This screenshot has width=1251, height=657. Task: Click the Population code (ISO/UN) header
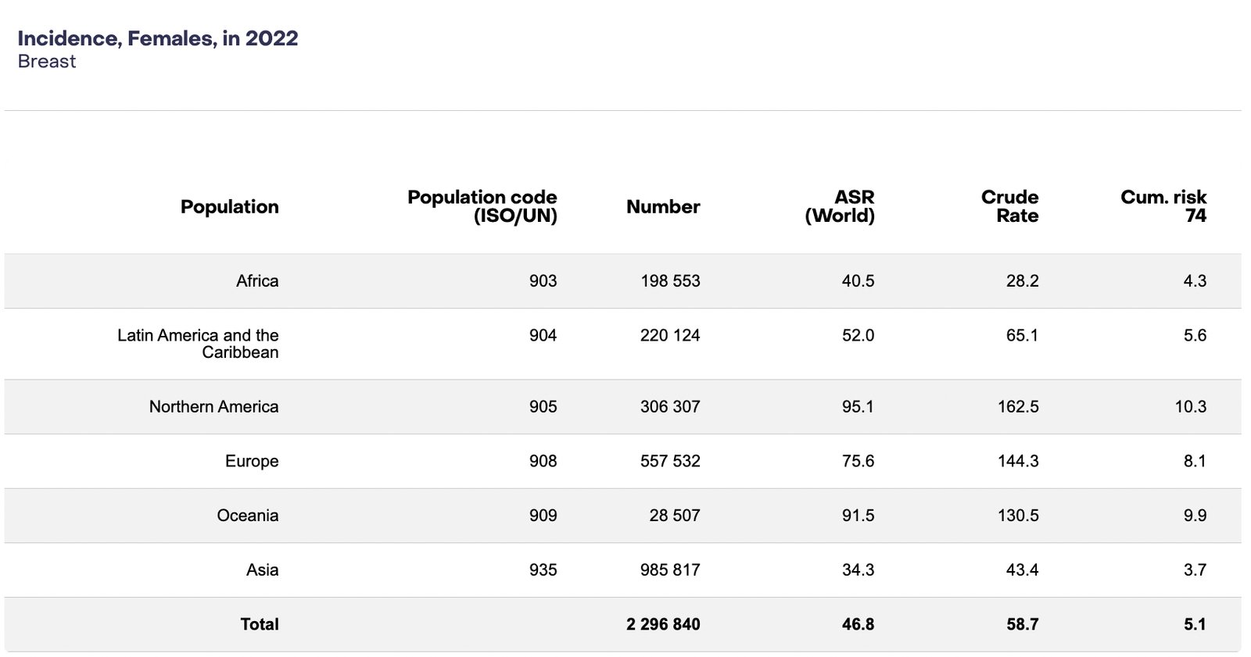(482, 207)
